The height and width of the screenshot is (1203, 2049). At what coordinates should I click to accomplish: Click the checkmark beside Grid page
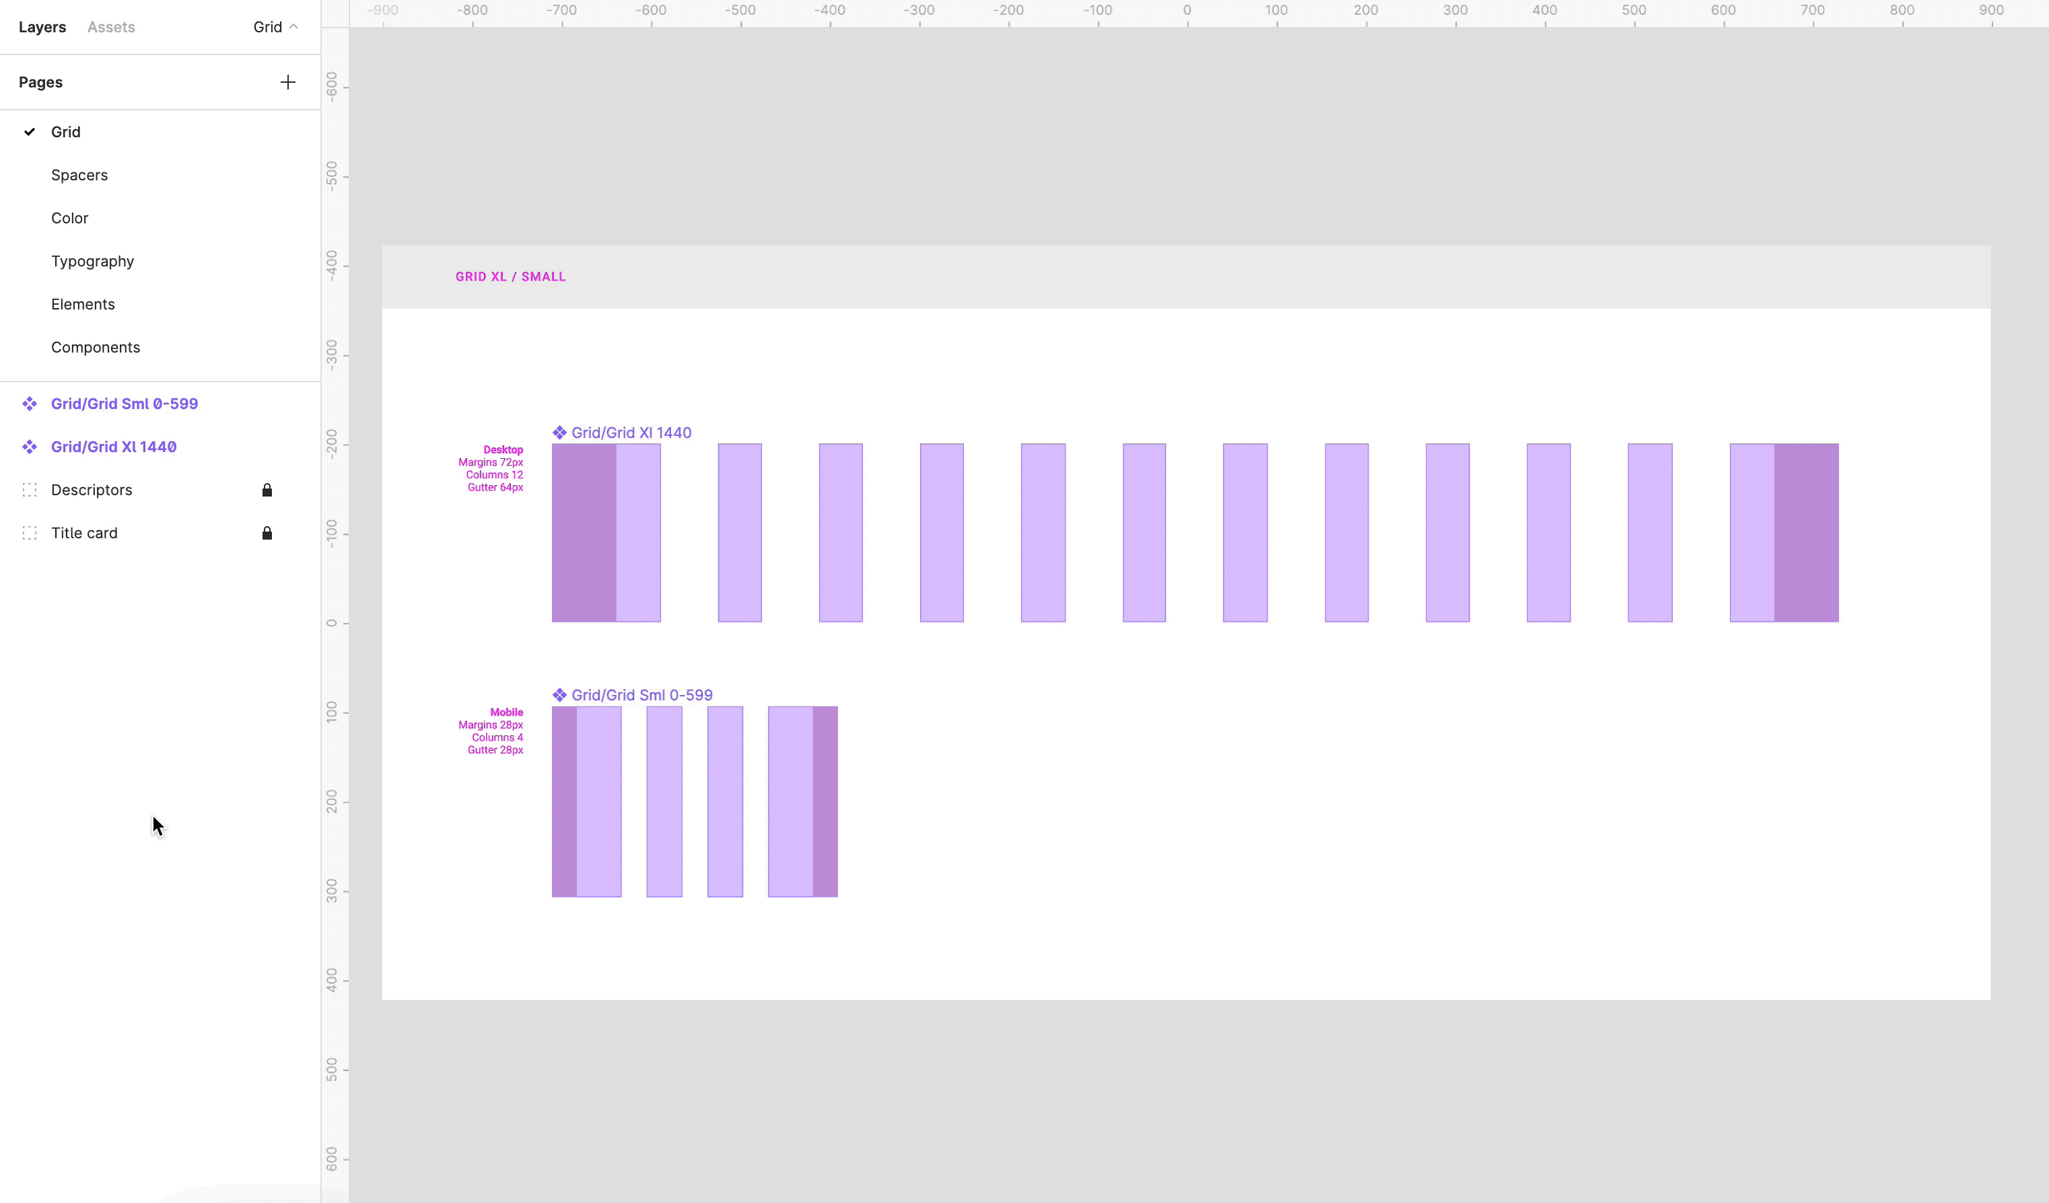pos(29,132)
